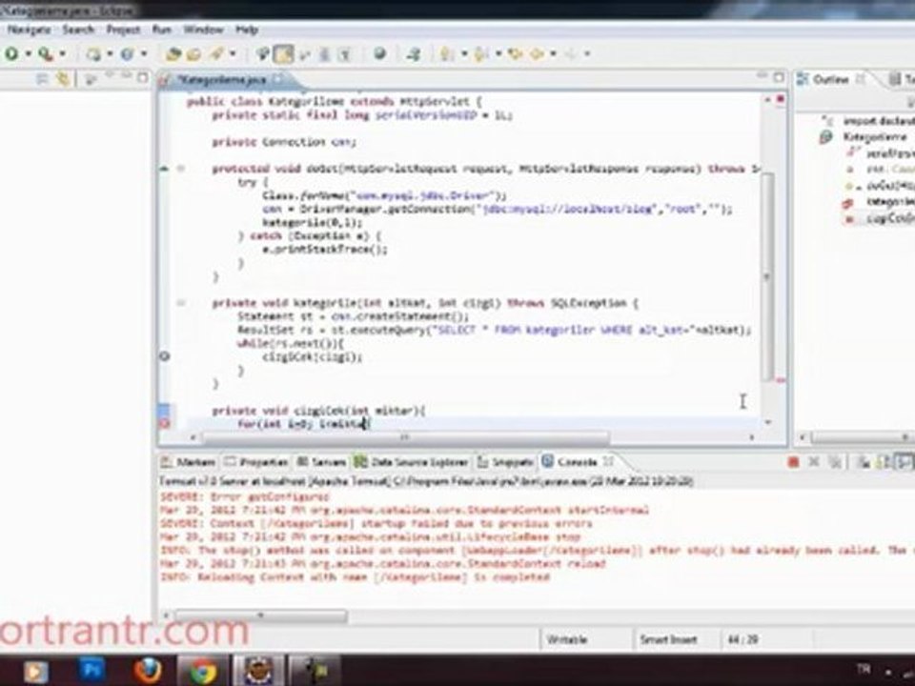Switch to the Properties tab

[x=256, y=463]
